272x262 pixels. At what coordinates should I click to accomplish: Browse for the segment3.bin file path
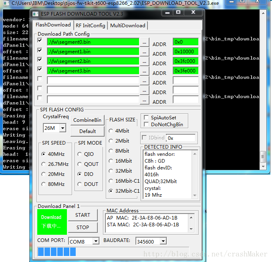point(144,71)
